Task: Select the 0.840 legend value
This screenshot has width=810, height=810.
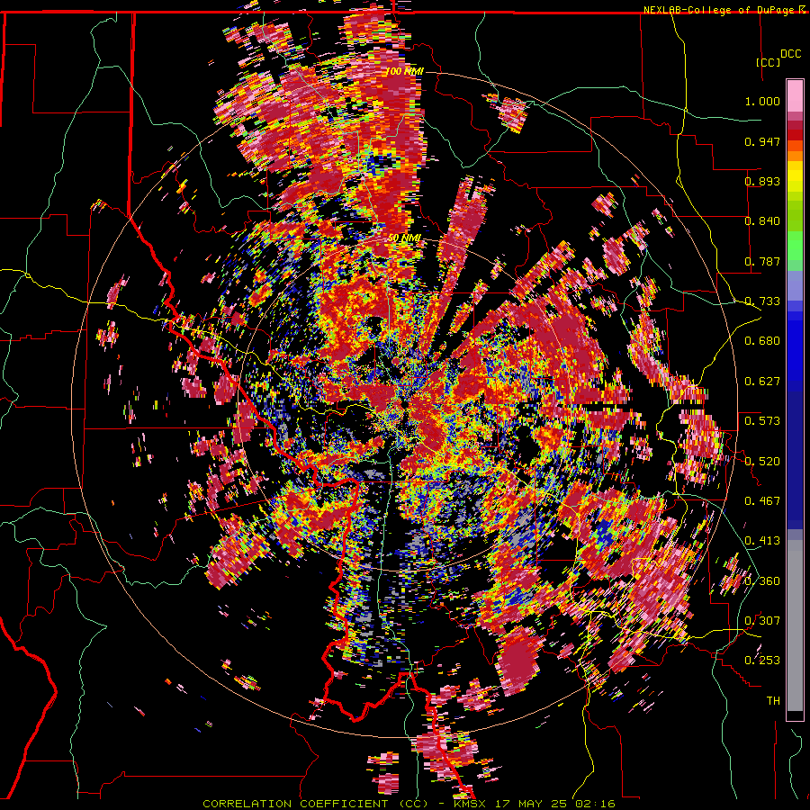Action: [x=762, y=221]
